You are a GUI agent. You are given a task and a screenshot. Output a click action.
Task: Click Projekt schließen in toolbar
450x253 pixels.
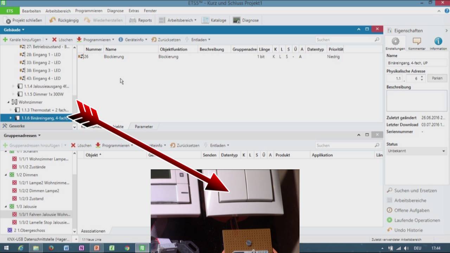coord(24,20)
